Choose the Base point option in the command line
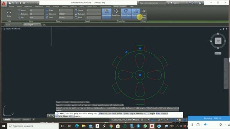 point(117,114)
